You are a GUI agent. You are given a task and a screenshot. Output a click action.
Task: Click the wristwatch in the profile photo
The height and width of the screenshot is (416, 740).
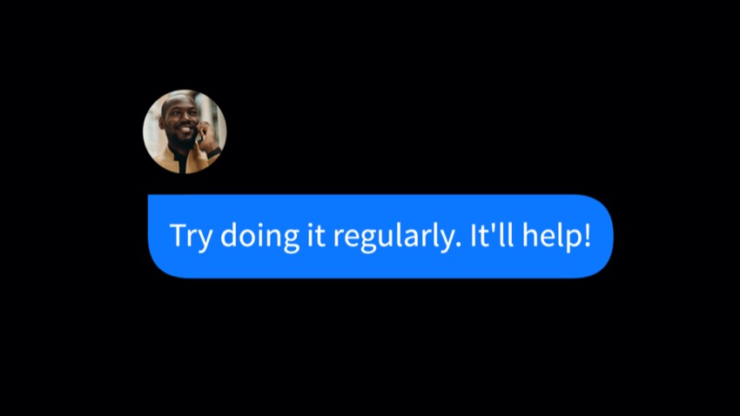214,153
